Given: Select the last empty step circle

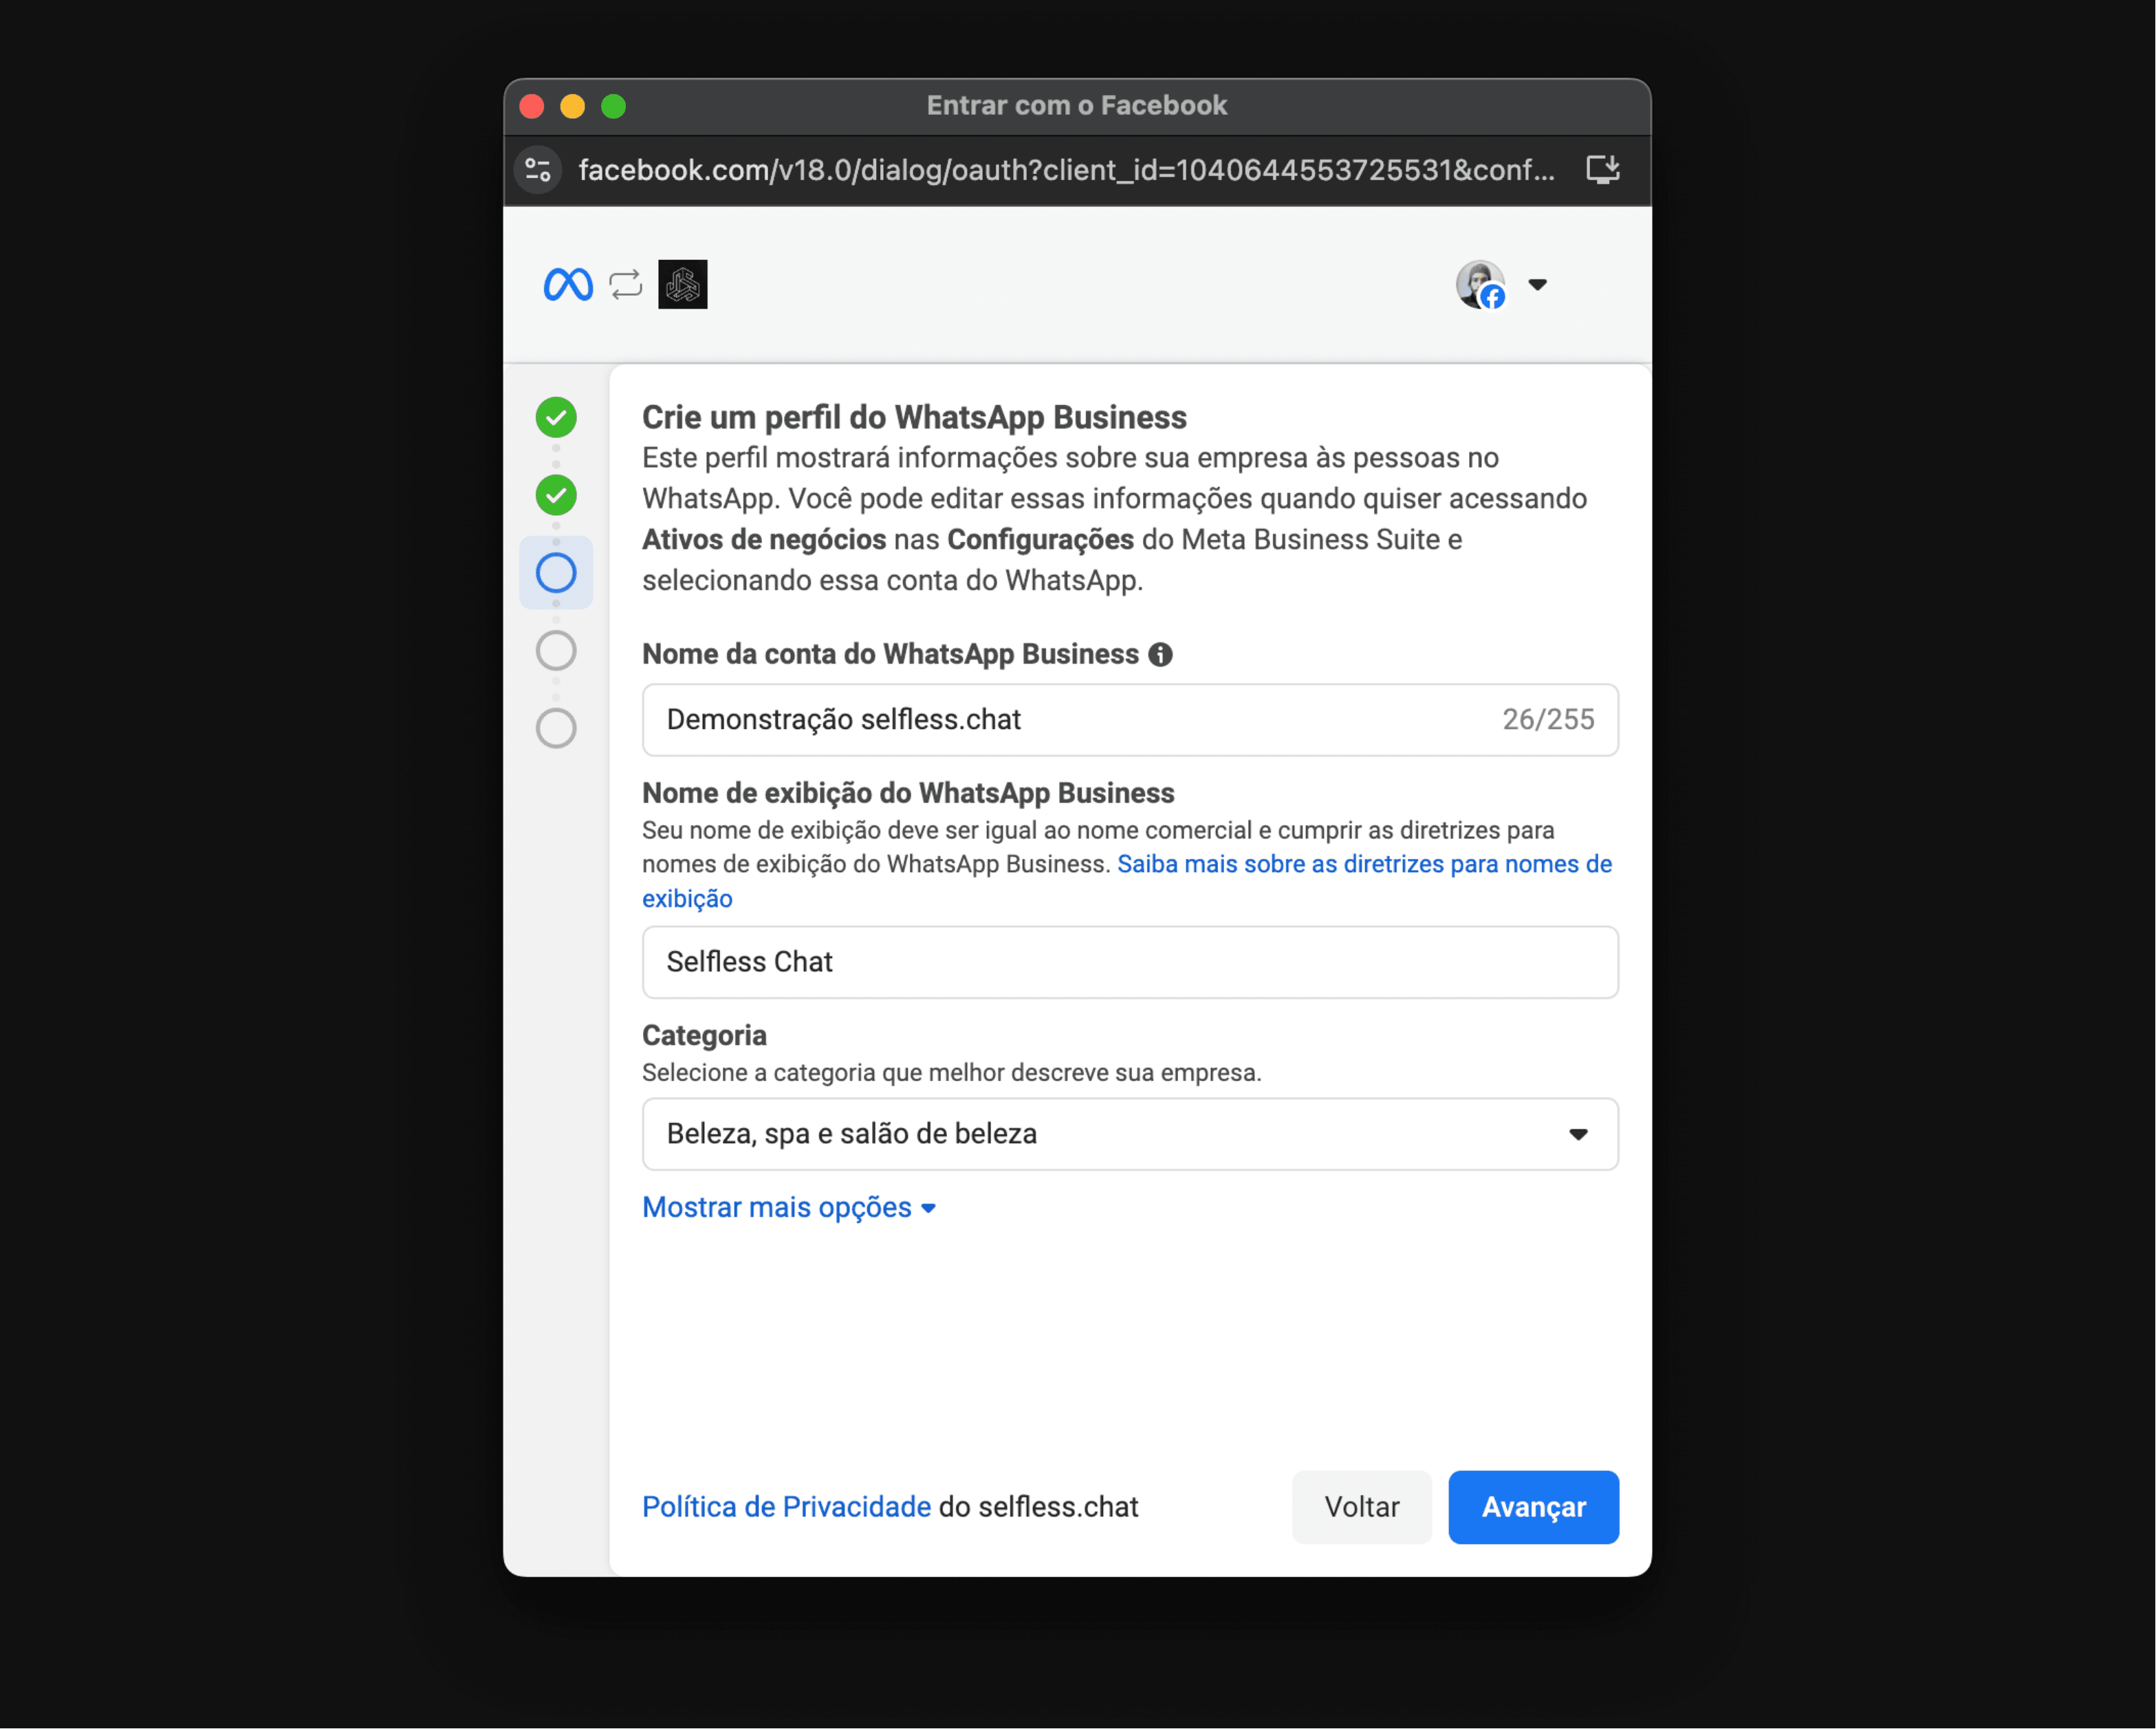Looking at the screenshot, I should pos(556,729).
